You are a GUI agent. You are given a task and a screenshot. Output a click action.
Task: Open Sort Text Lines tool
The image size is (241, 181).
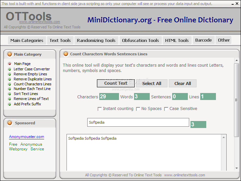pos(26,94)
